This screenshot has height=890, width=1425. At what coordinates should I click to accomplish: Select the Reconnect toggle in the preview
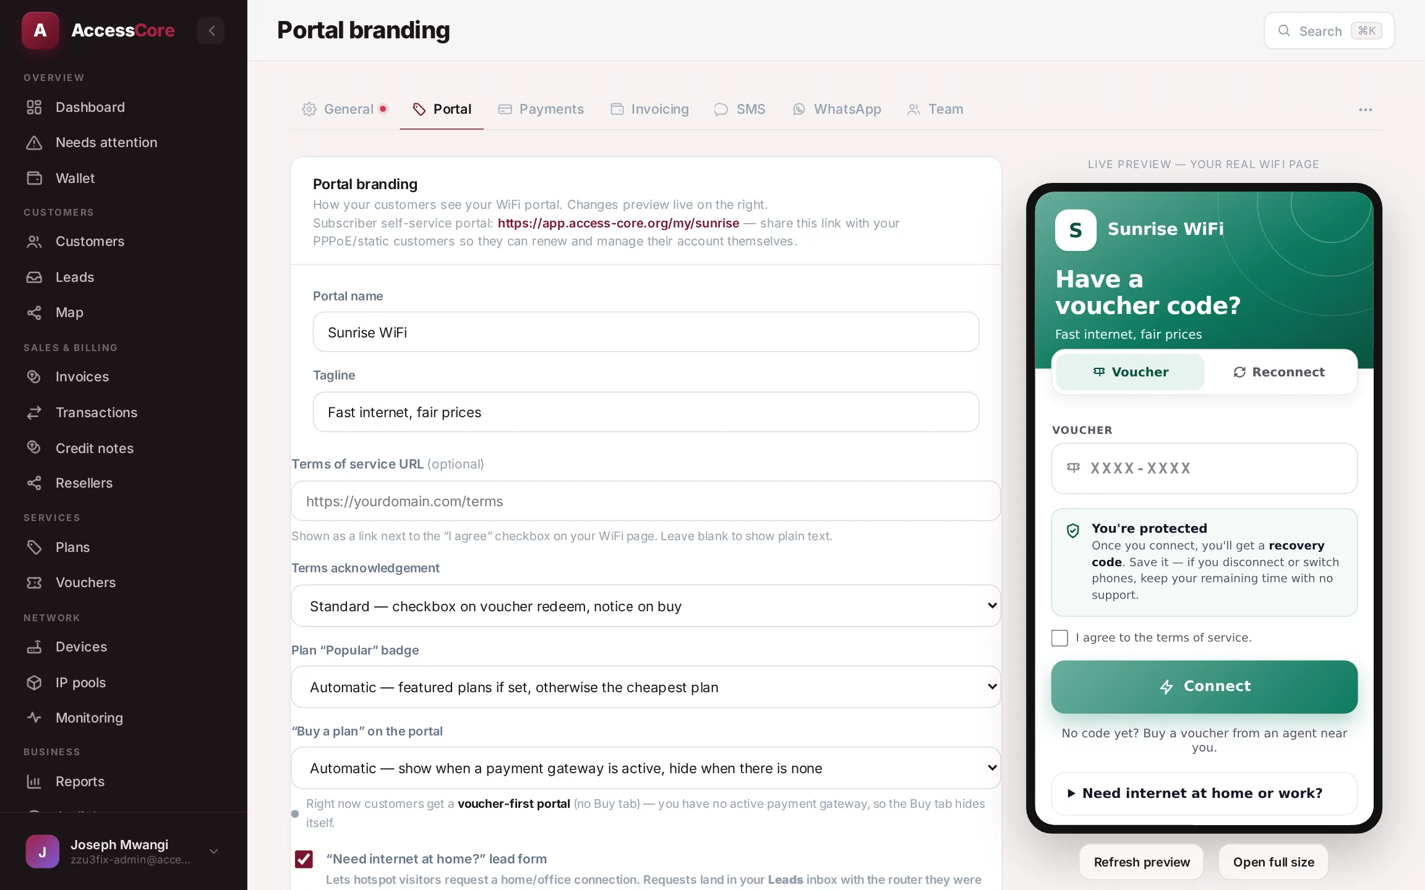point(1279,372)
